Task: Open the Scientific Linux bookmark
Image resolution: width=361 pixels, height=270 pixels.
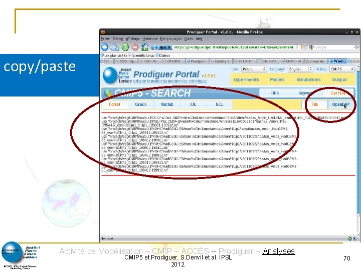Action: click(x=141, y=55)
